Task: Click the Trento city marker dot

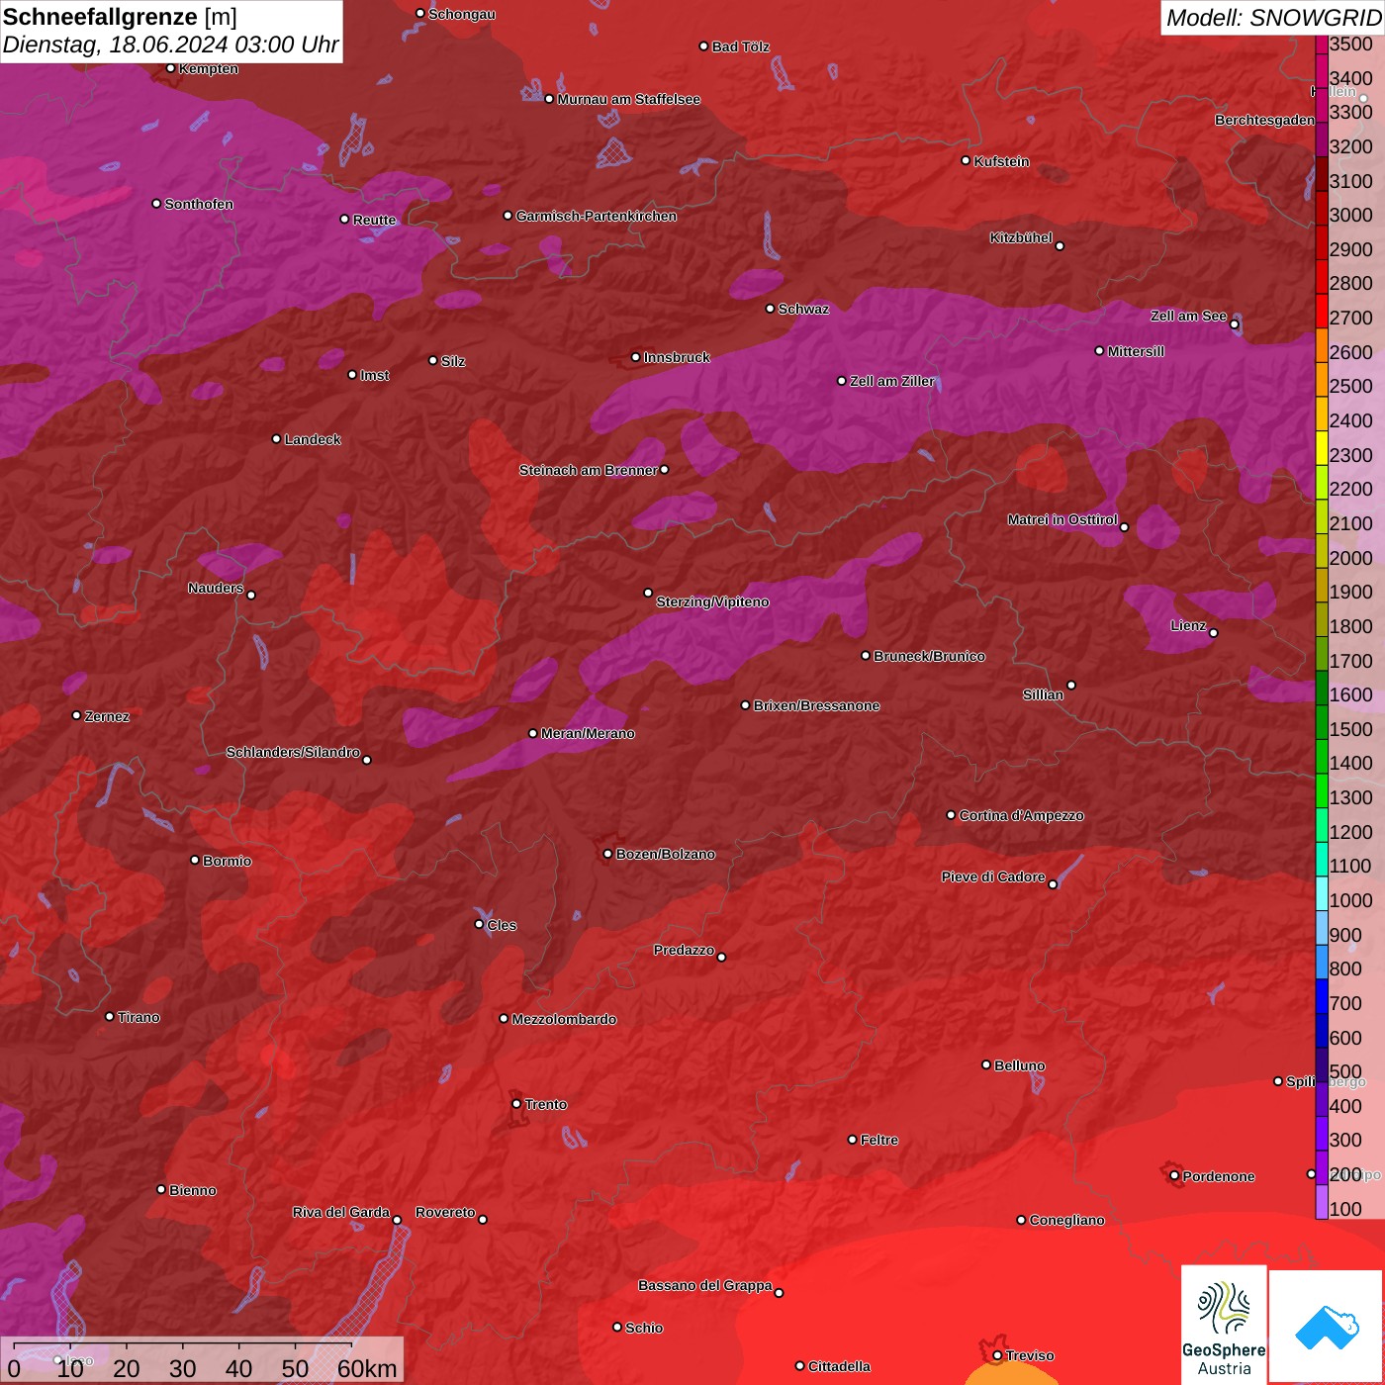Action: (516, 1104)
